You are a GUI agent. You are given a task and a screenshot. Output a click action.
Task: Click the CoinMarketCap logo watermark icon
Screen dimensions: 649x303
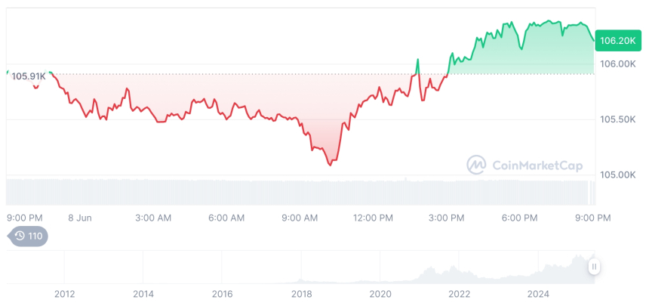(476, 165)
